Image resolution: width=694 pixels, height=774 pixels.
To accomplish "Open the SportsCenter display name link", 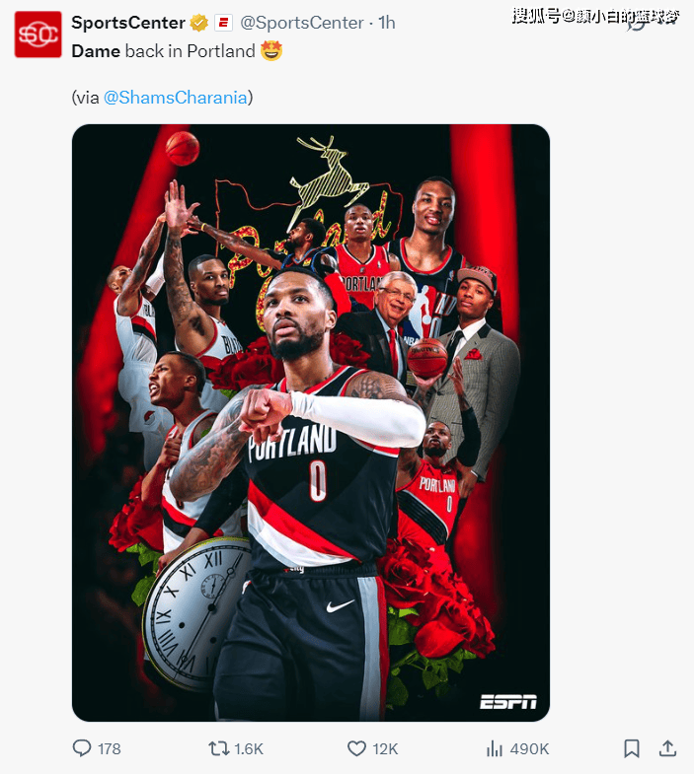I will point(128,23).
